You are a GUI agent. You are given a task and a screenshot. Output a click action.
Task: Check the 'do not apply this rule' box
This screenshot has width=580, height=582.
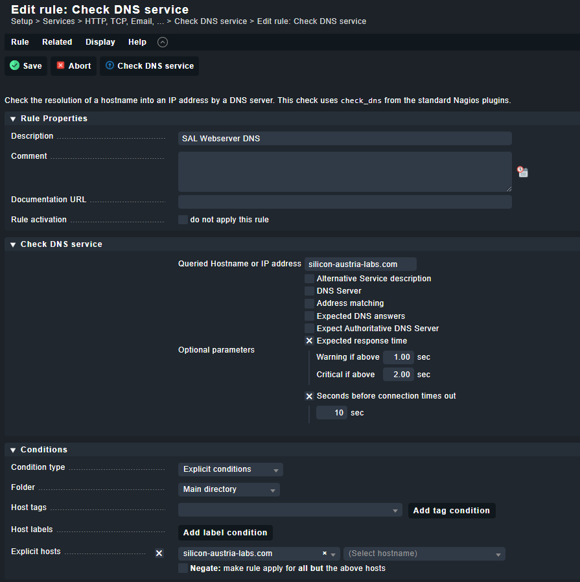point(183,220)
